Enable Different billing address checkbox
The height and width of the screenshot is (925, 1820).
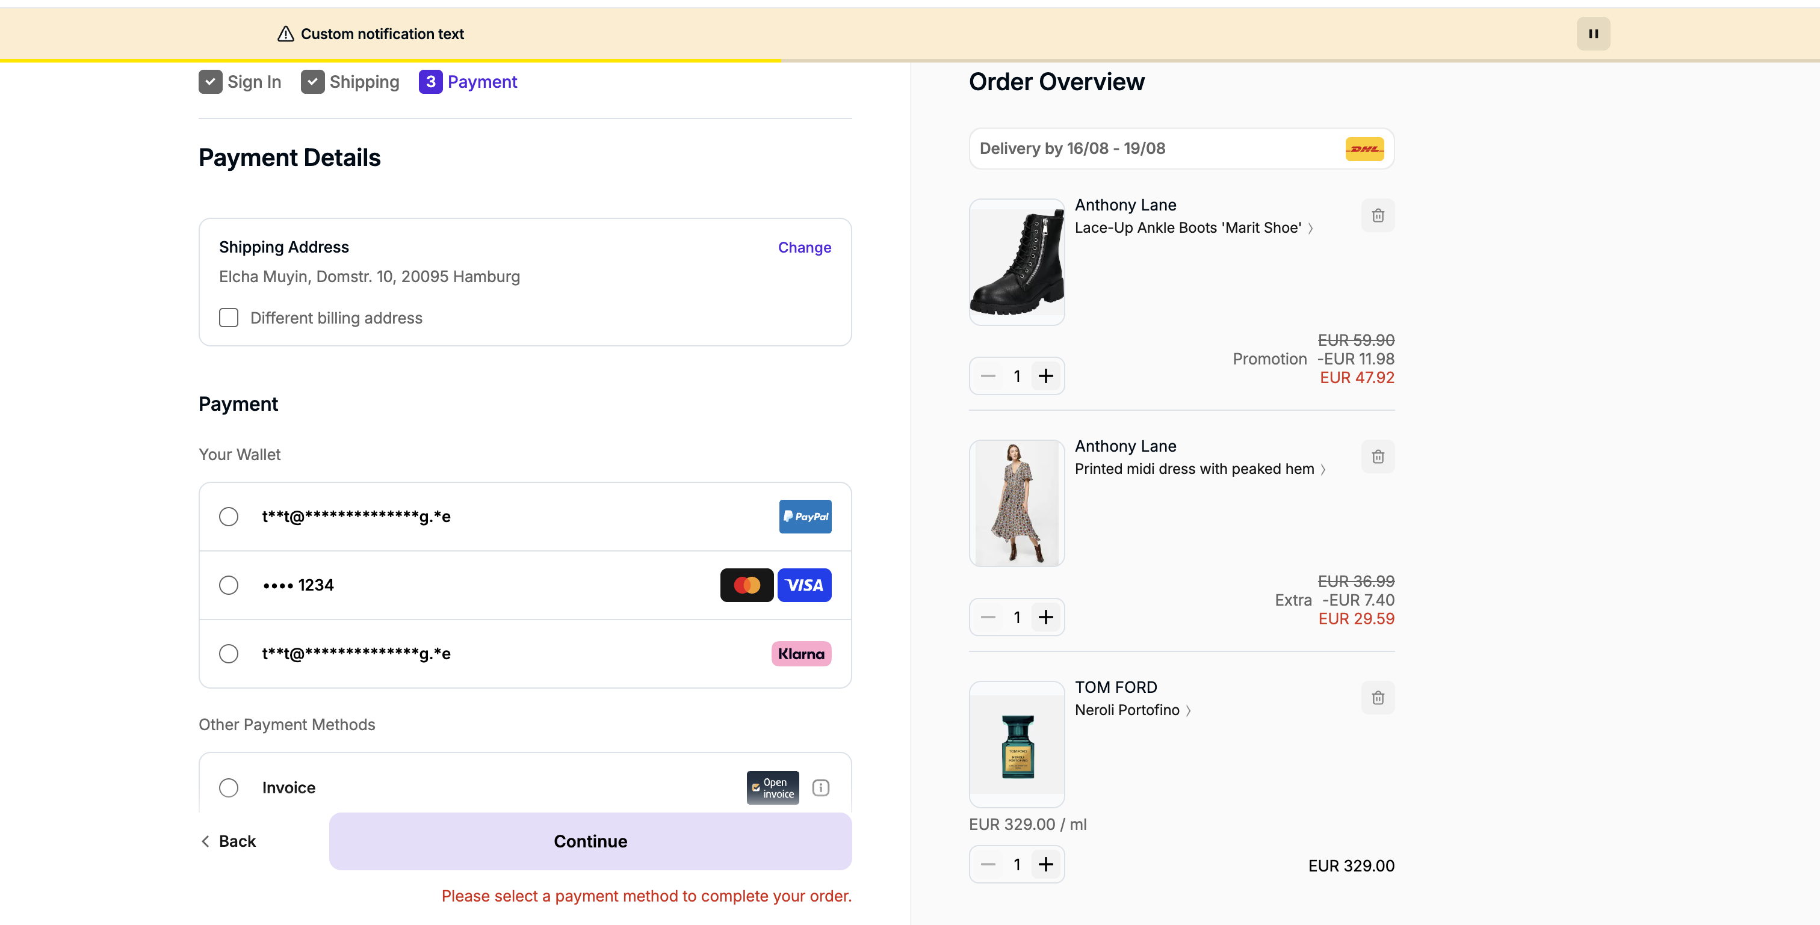click(x=228, y=318)
